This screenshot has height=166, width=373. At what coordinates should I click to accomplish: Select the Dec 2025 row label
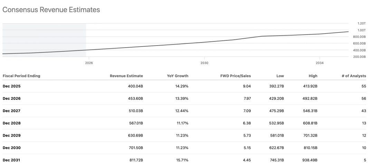[x=12, y=86]
